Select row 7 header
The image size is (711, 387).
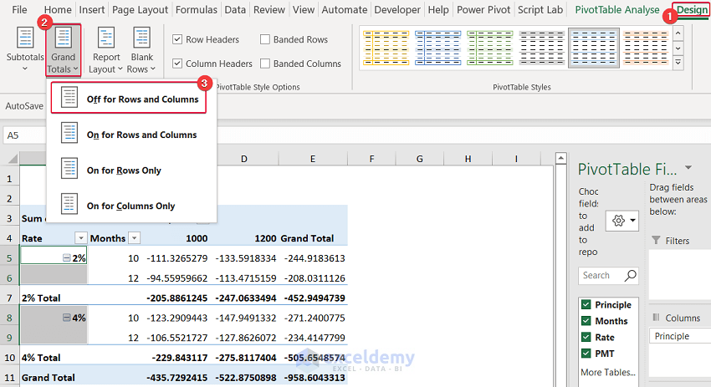point(9,298)
